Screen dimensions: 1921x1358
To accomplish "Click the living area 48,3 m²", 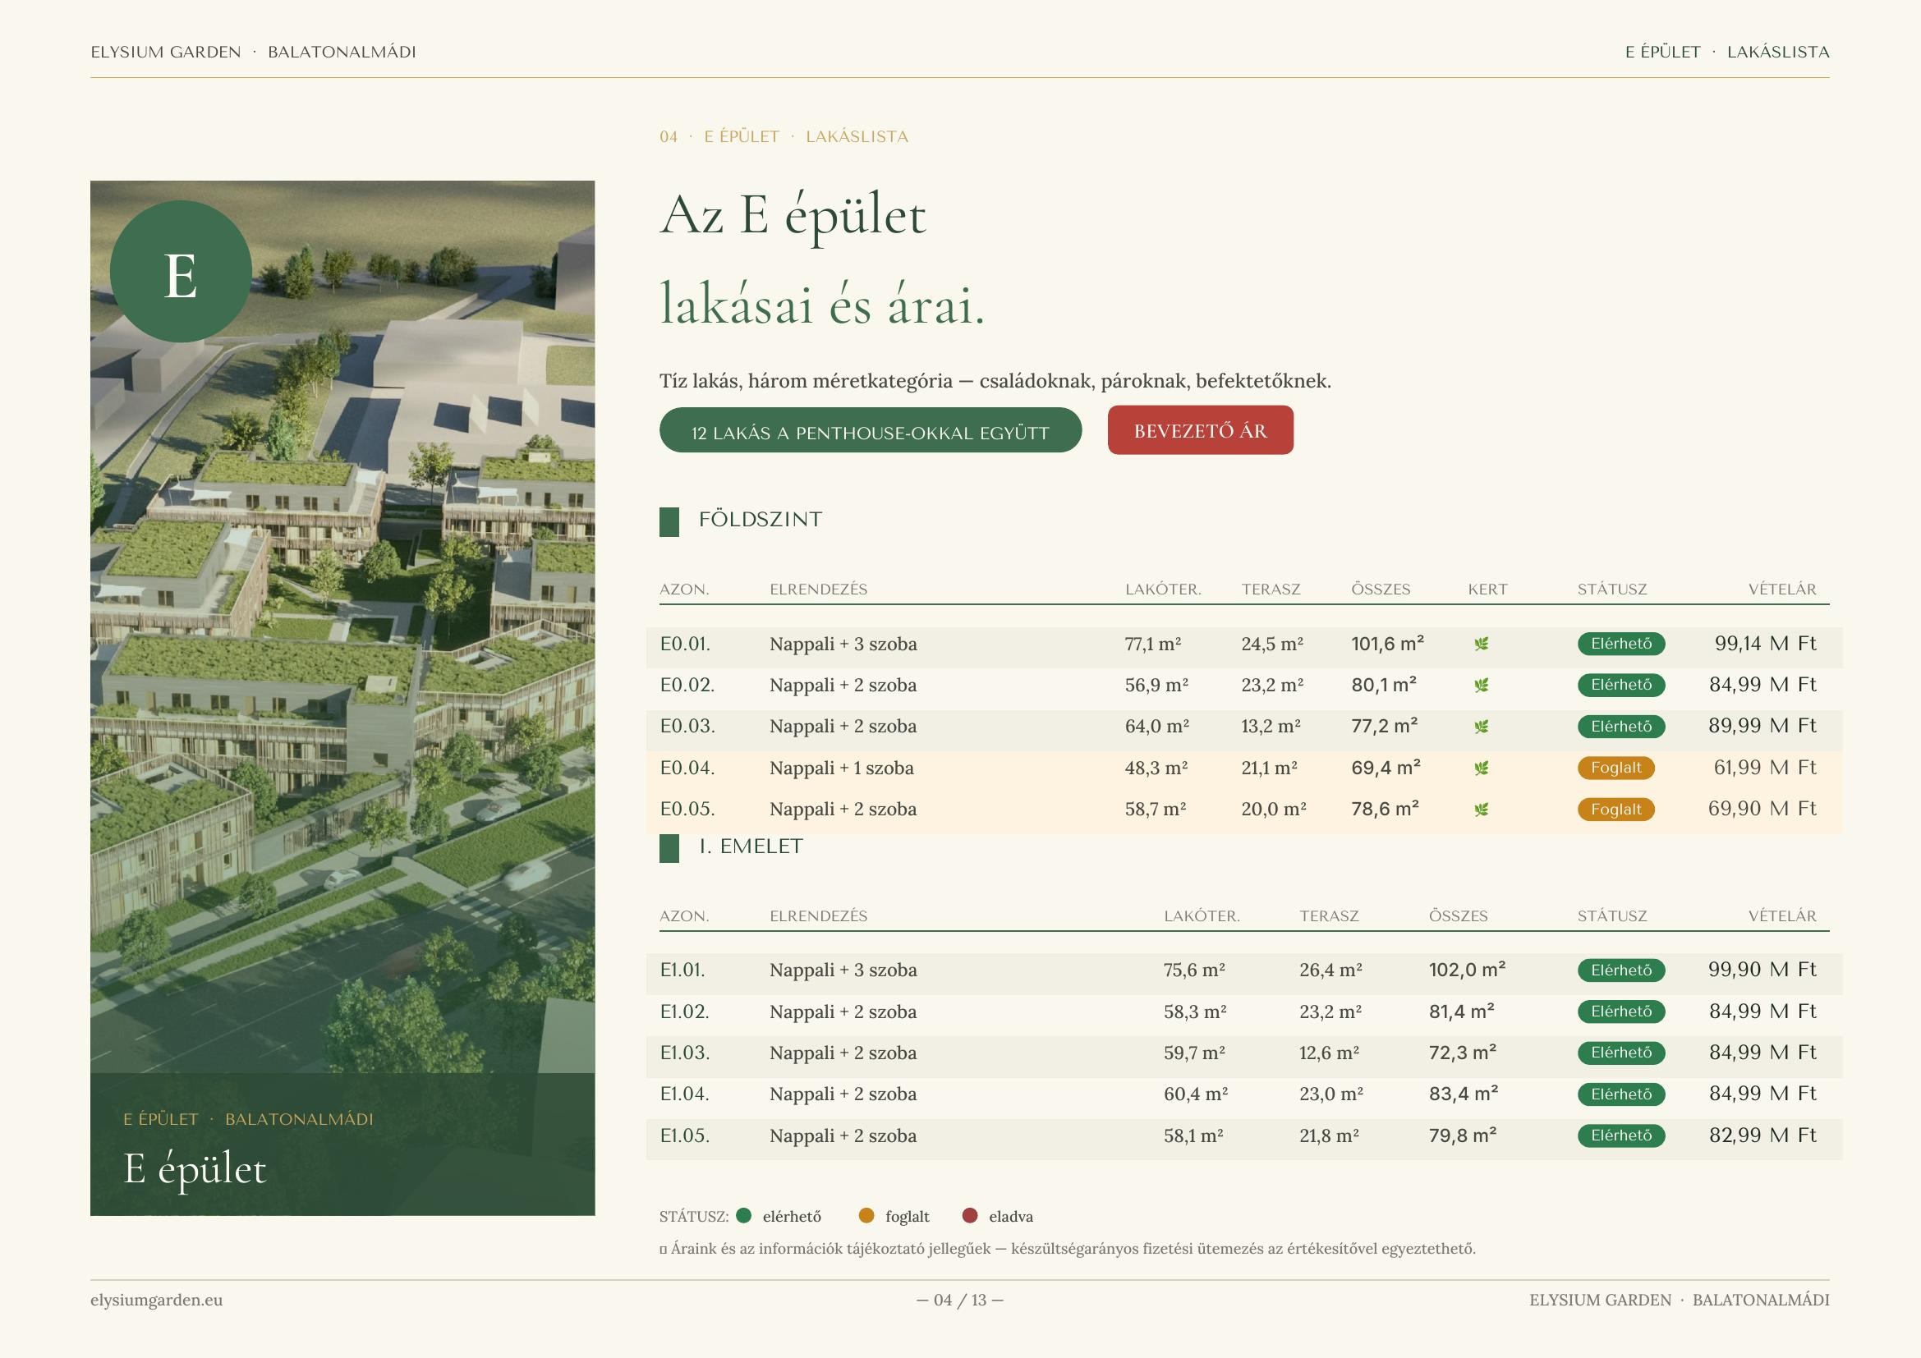I will [x=1156, y=768].
